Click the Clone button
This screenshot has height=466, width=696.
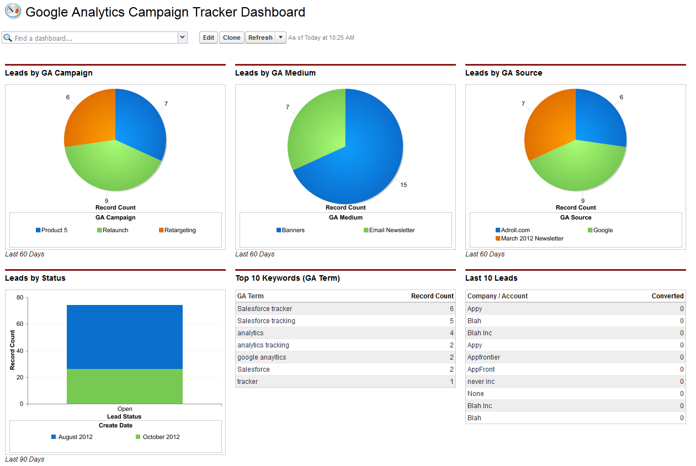[x=231, y=38]
